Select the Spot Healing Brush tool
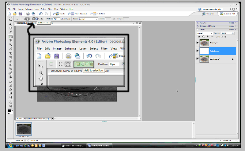 coord(10,73)
